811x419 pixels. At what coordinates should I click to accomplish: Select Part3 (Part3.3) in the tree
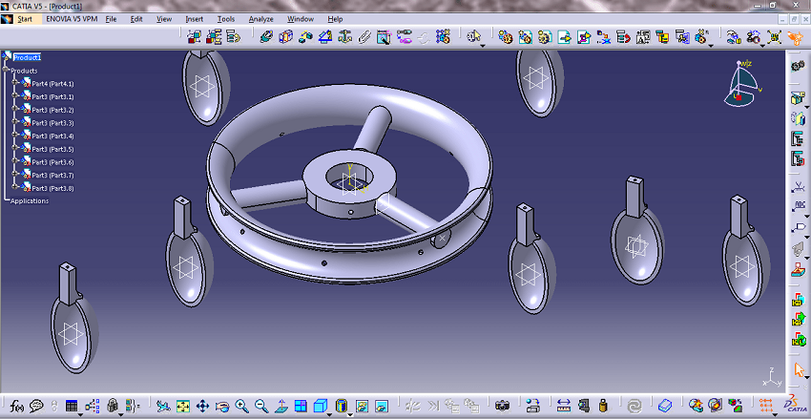(x=52, y=122)
